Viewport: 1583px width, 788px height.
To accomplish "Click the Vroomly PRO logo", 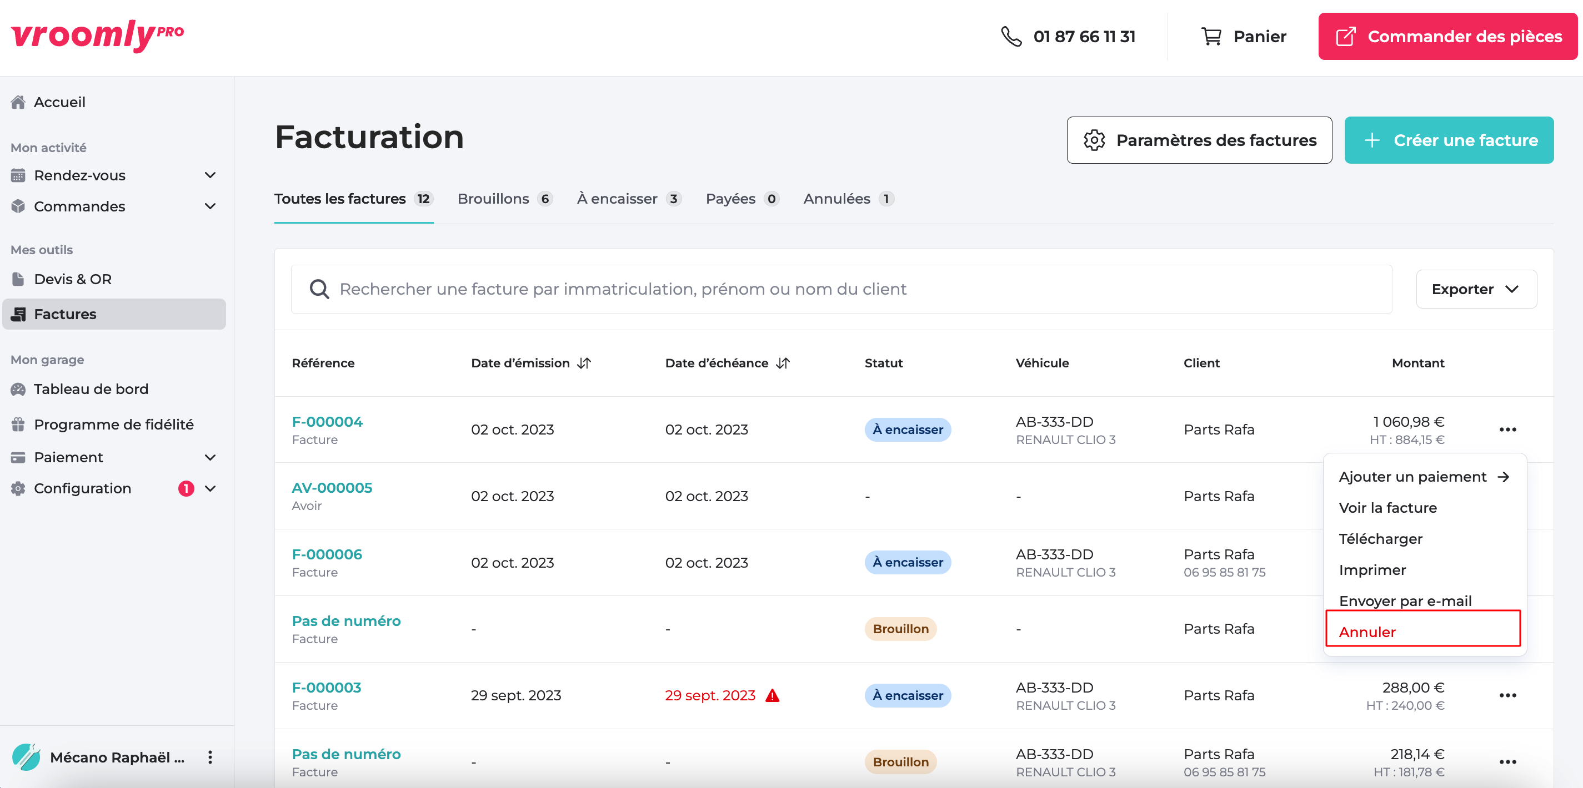I will tap(97, 35).
